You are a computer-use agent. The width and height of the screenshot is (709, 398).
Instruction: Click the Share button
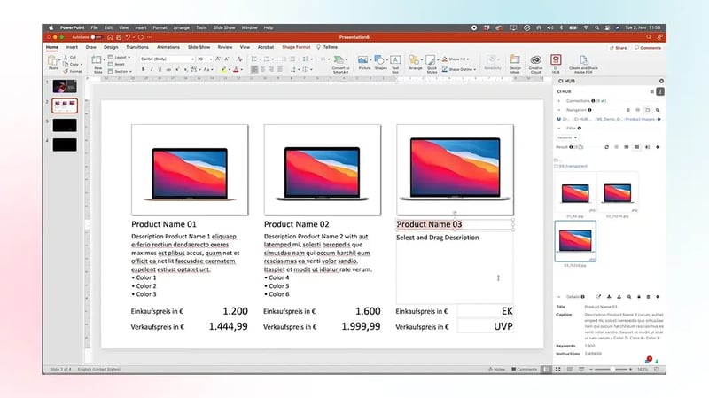coord(619,48)
